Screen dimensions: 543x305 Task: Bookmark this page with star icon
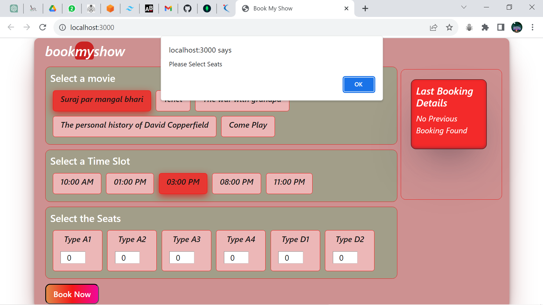(x=449, y=27)
